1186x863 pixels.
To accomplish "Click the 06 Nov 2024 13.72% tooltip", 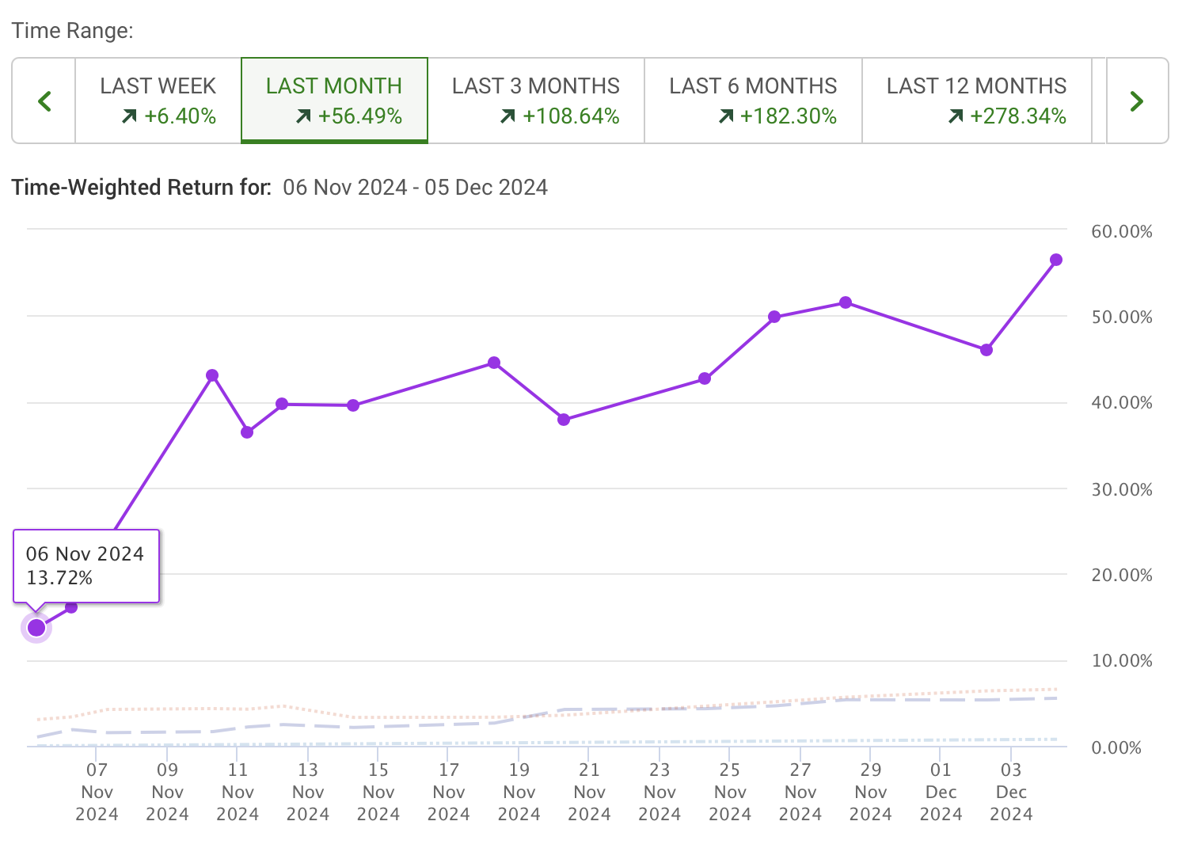I will (x=86, y=566).
